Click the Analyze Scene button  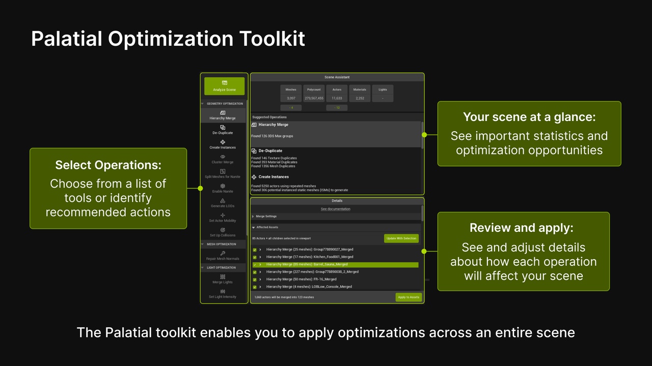tap(224, 86)
